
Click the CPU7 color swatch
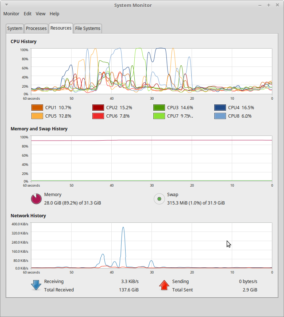(159, 116)
